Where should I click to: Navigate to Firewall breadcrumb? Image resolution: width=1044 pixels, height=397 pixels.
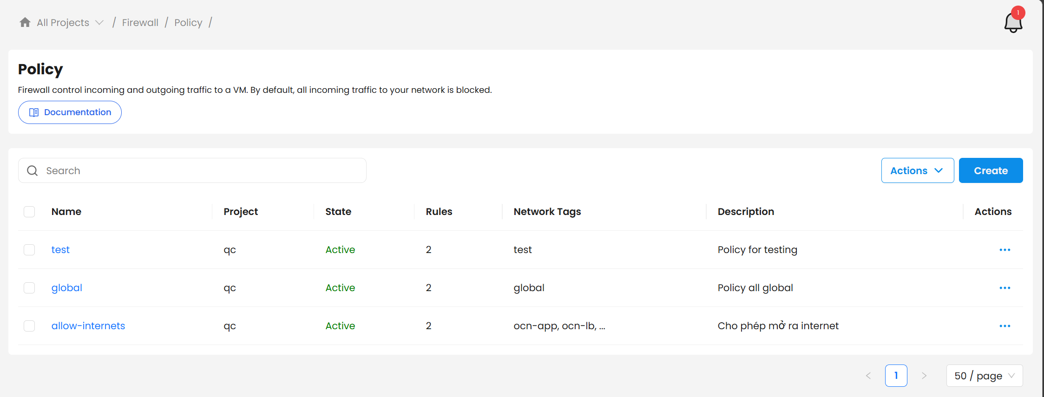coord(140,22)
